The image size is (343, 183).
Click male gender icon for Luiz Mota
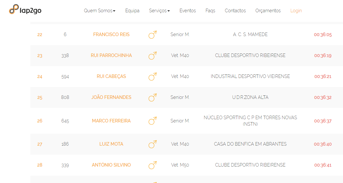pyautogui.click(x=152, y=144)
